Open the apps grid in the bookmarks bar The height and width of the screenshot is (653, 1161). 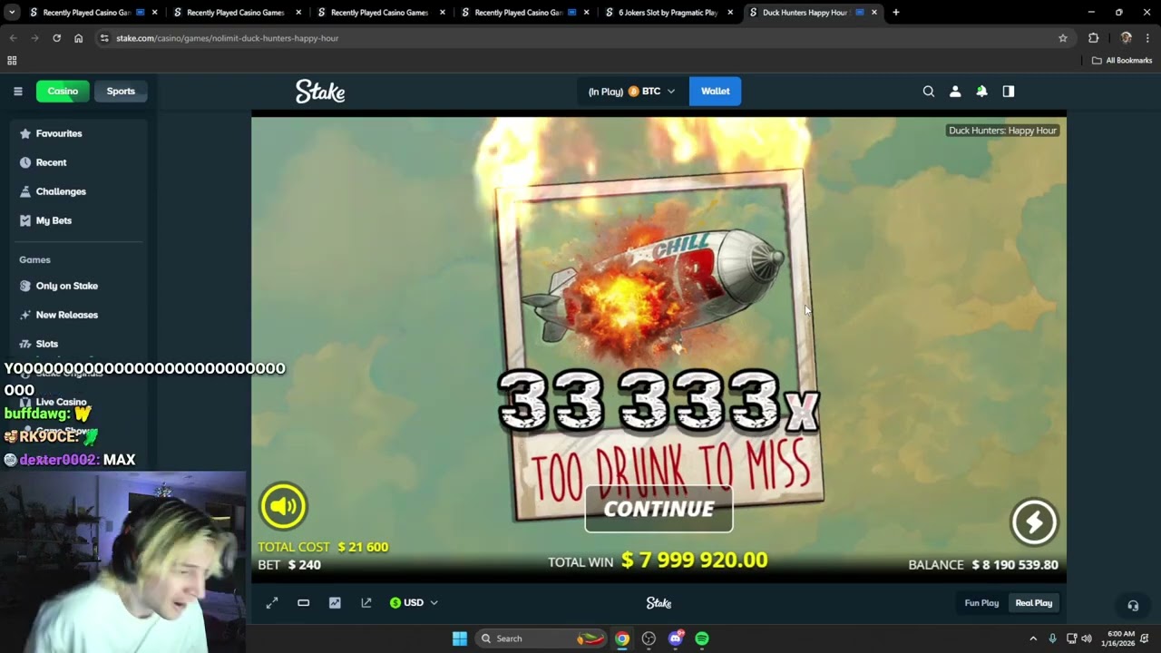coord(12,61)
